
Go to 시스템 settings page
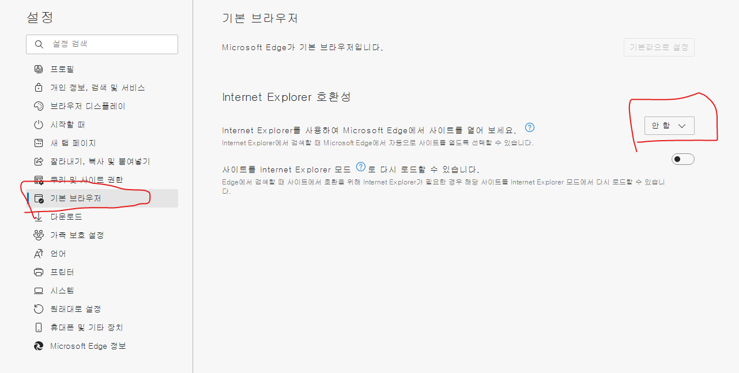pyautogui.click(x=102, y=291)
